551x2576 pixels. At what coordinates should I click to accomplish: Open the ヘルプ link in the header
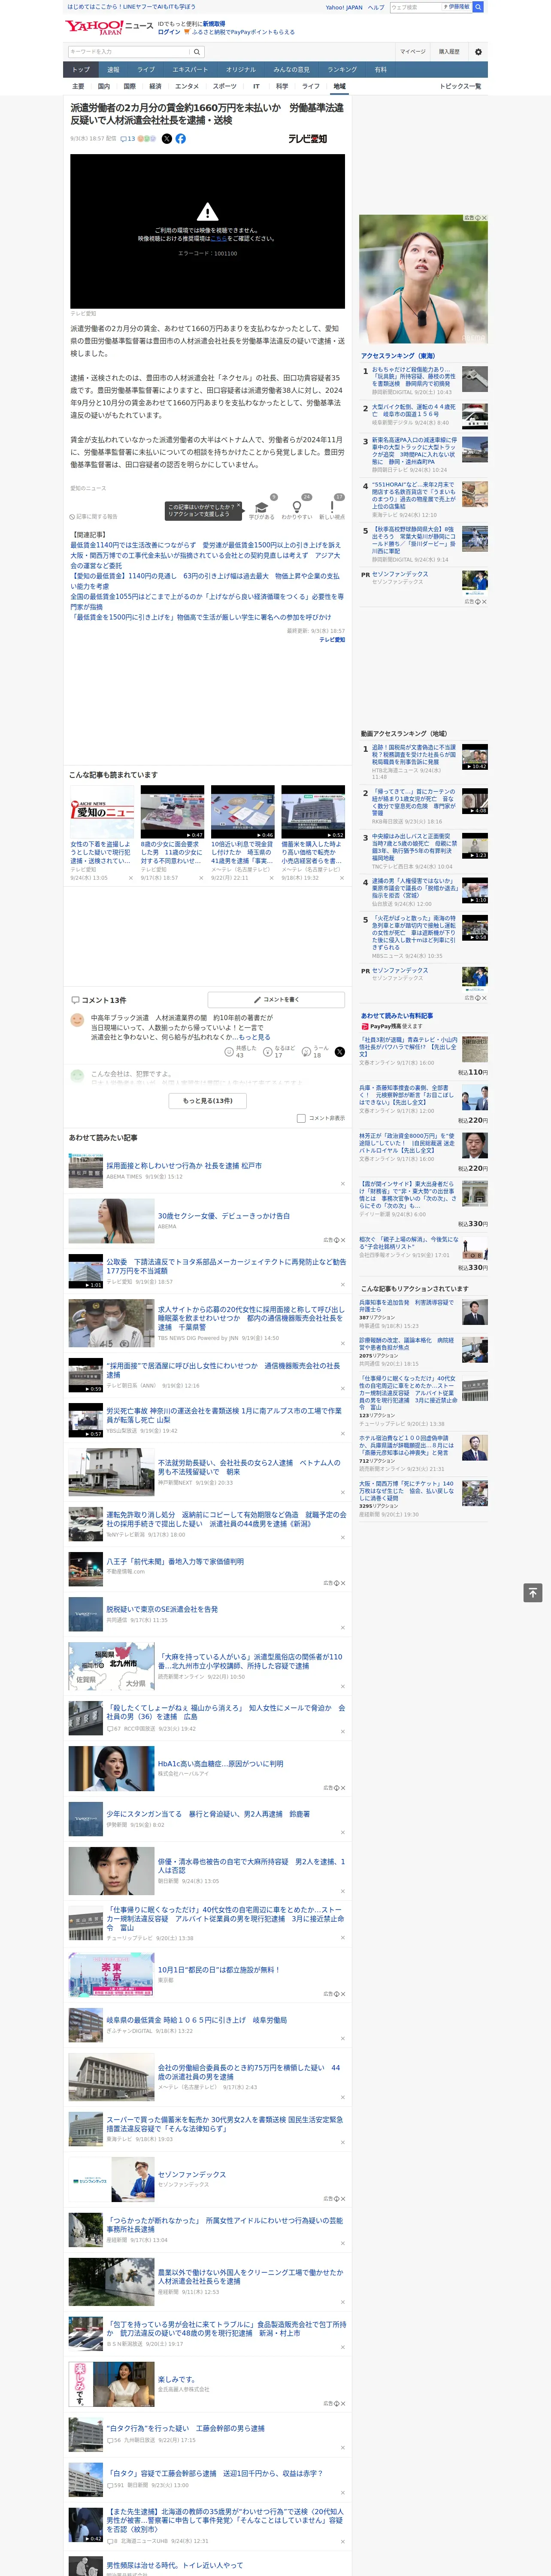click(x=375, y=7)
